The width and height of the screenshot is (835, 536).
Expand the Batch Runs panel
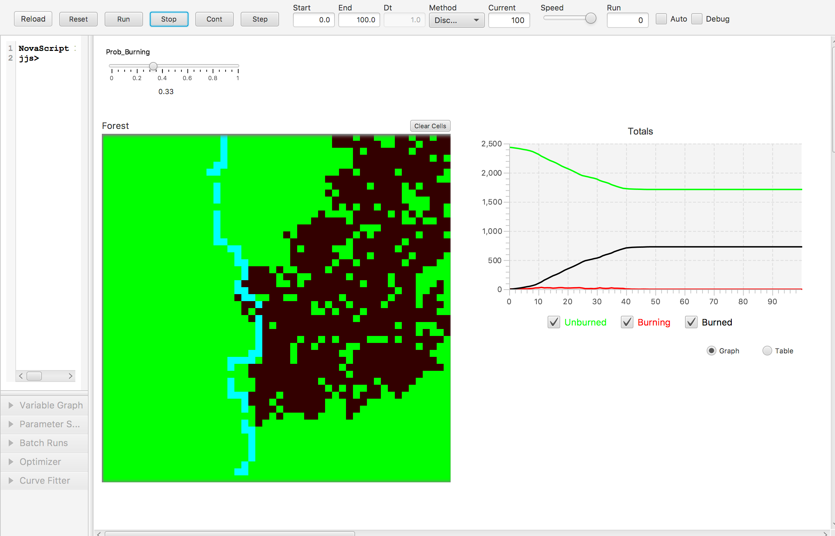[45, 443]
